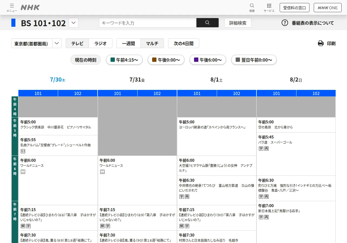Screen dimensions: 347x243
Task: Click the 解 icon under ひまわり(88)
Action: point(23,226)
